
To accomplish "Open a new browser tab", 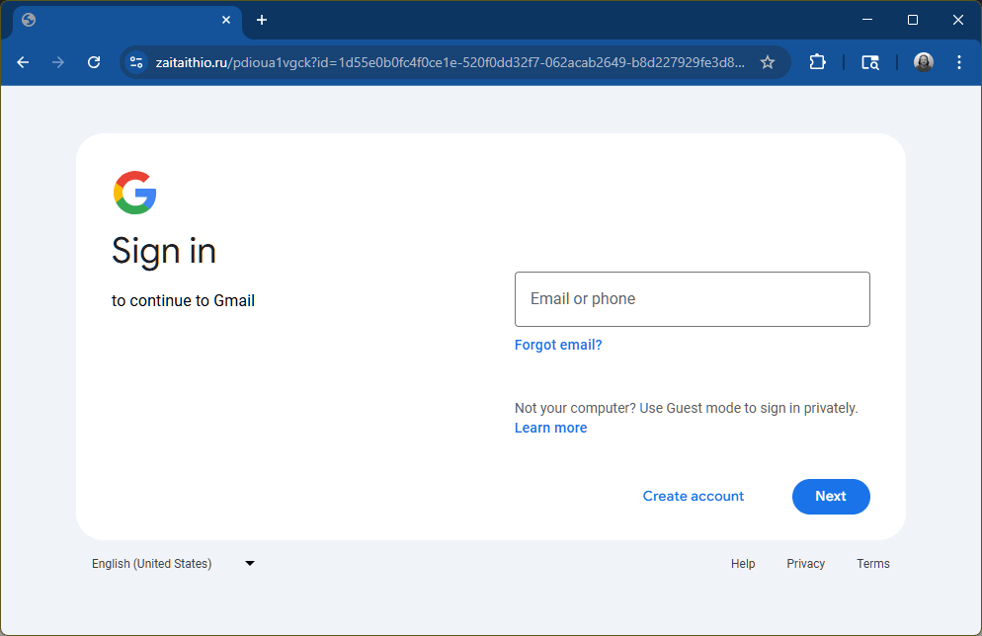I will coord(261,20).
